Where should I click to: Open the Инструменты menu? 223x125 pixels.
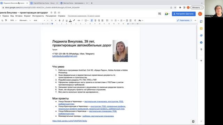38,16
